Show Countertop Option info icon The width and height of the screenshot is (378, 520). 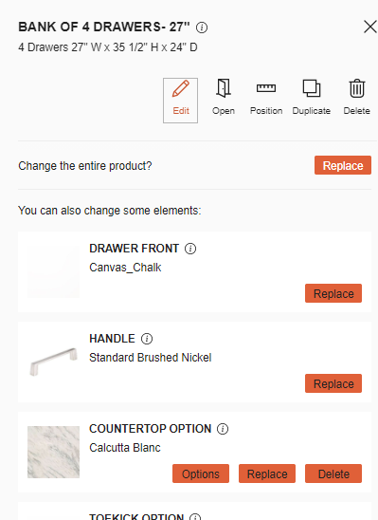(223, 429)
